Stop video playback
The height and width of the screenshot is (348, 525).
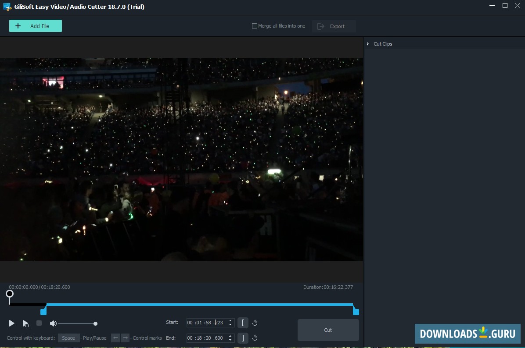point(39,323)
